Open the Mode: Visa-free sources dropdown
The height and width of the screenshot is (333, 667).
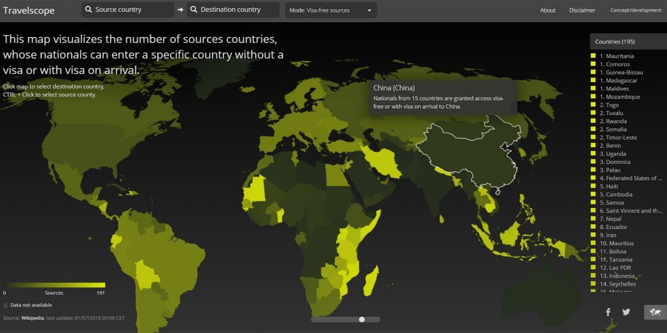[332, 10]
